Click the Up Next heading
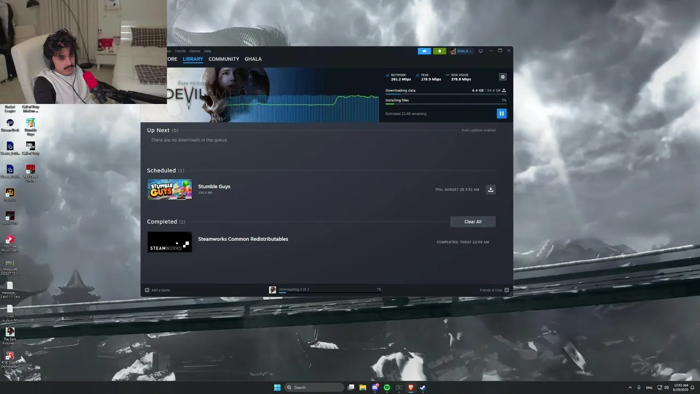The image size is (700, 394). pyautogui.click(x=158, y=130)
